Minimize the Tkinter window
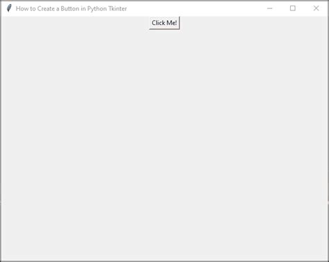The height and width of the screenshot is (262, 329). (x=269, y=8)
